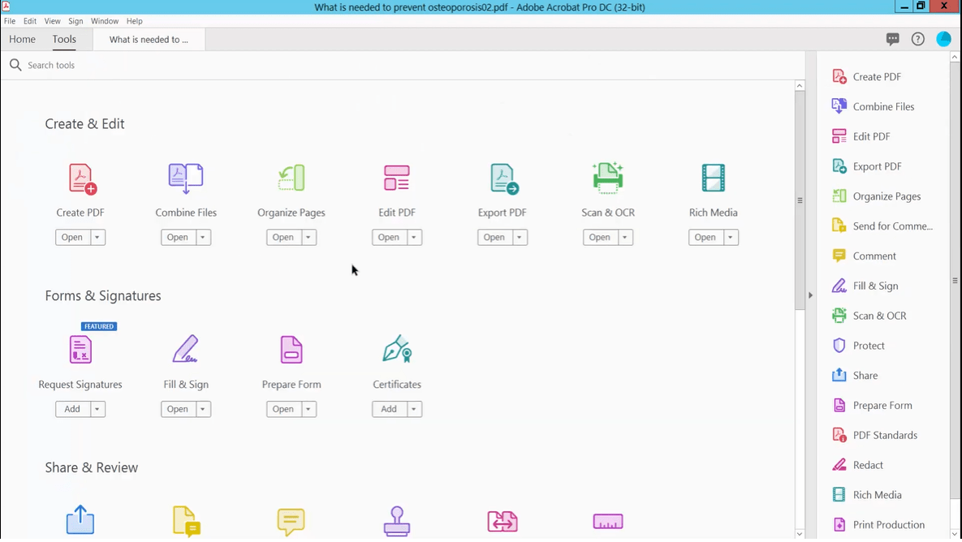Click the Measure ruler icon under Share & Review

(x=608, y=521)
